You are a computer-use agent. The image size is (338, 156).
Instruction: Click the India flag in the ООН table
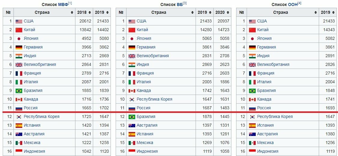tap(252, 56)
